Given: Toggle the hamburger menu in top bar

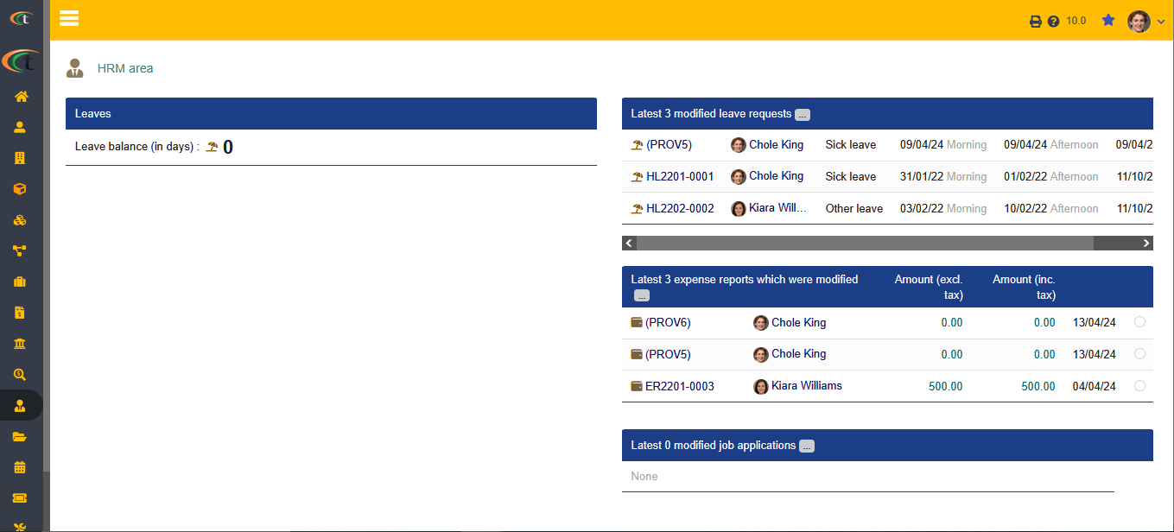Looking at the screenshot, I should [x=69, y=19].
